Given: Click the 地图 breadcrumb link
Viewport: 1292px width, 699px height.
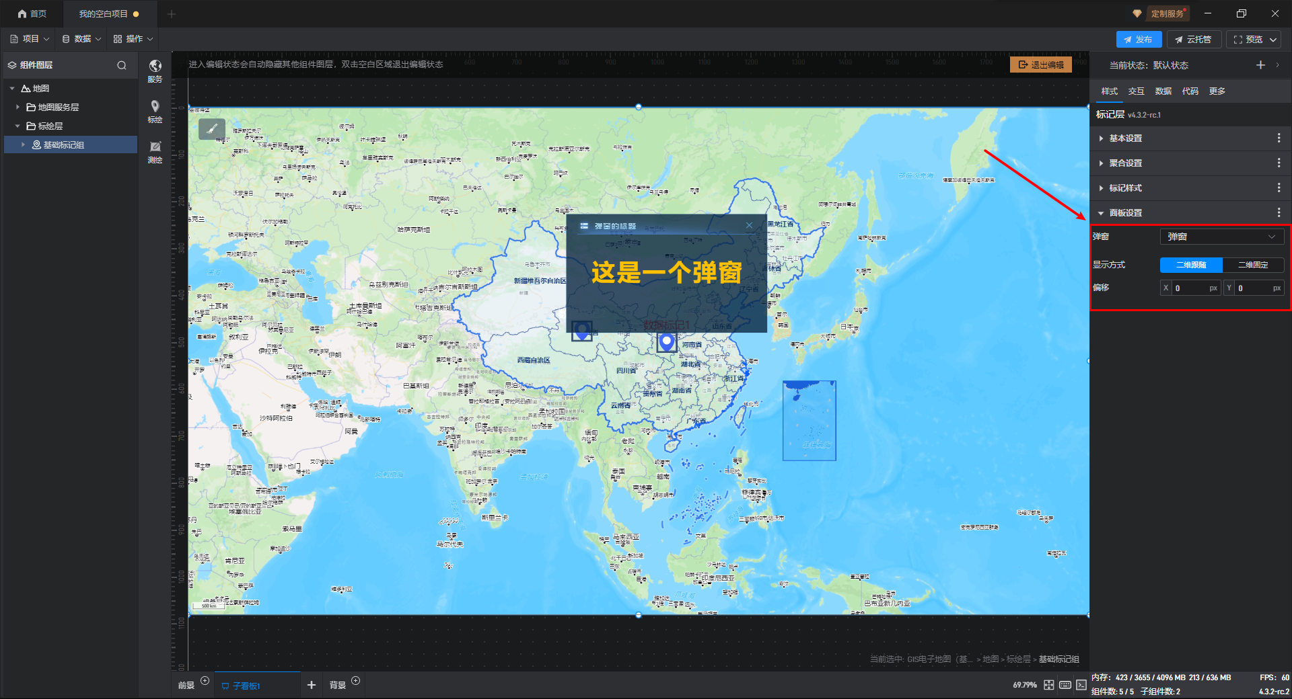Looking at the screenshot, I should tap(991, 659).
